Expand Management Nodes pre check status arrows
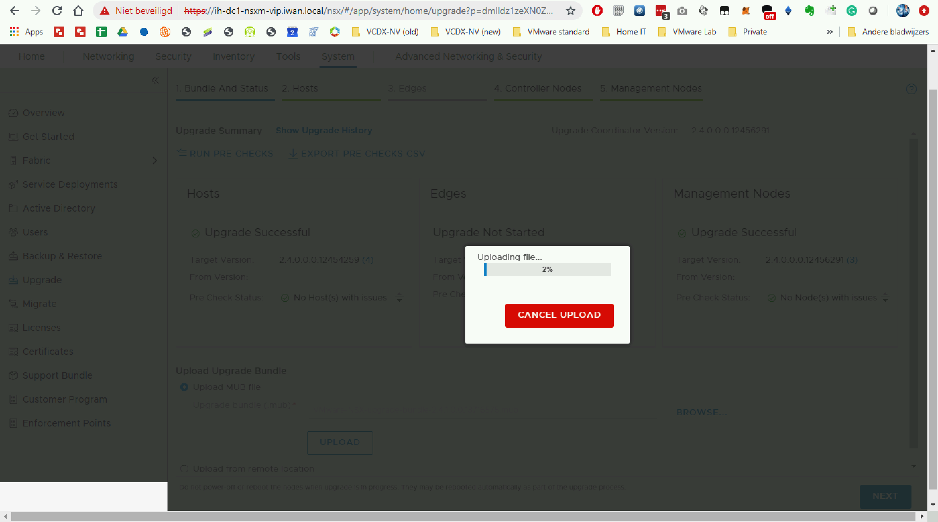The height and width of the screenshot is (522, 938). (x=885, y=297)
